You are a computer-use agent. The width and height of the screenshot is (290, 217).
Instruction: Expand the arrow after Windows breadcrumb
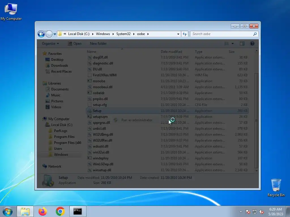(113, 34)
